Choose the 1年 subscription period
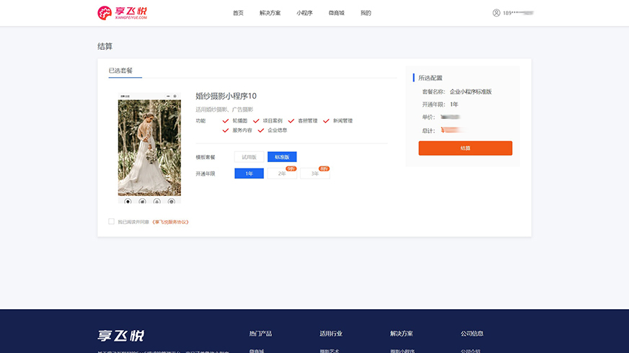This screenshot has height=353, width=629. (x=249, y=174)
